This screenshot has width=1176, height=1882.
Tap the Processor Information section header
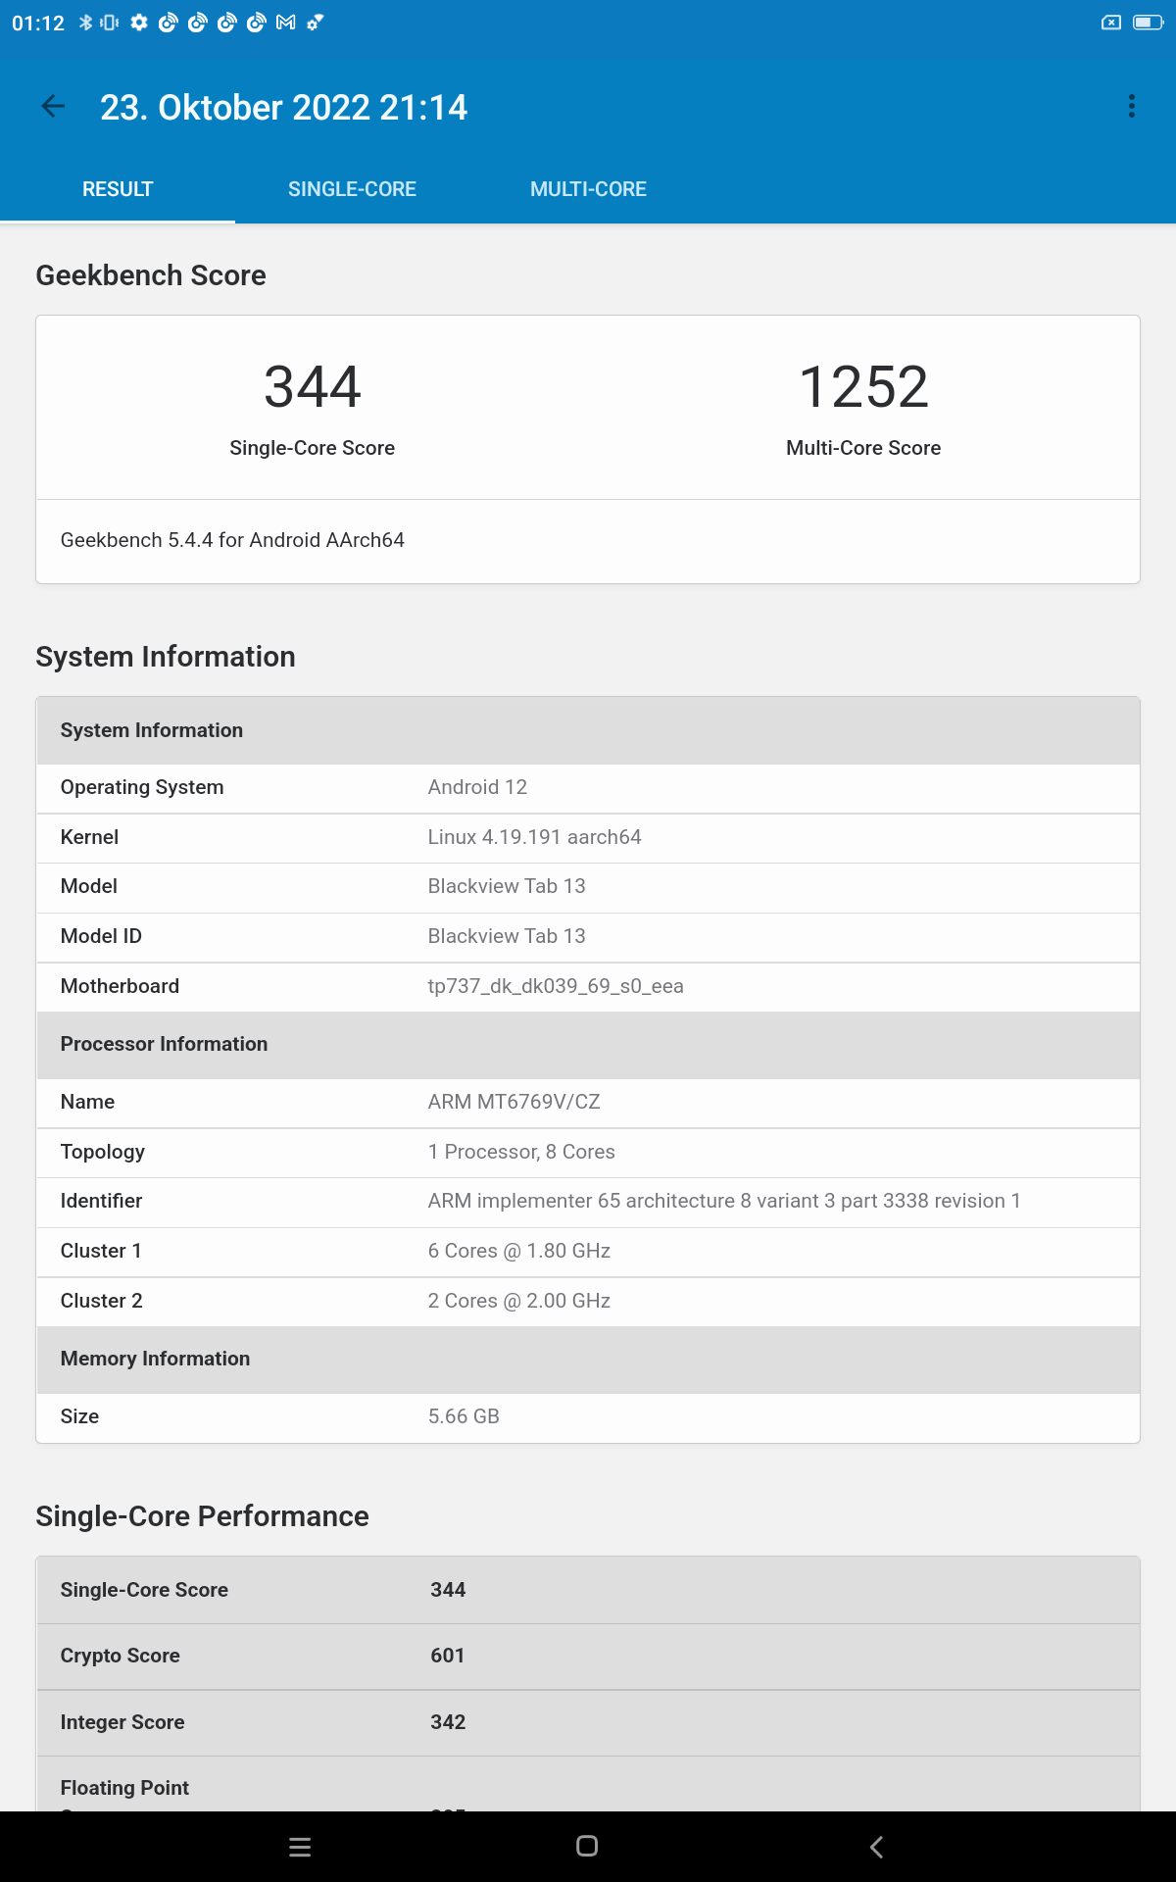click(588, 1044)
